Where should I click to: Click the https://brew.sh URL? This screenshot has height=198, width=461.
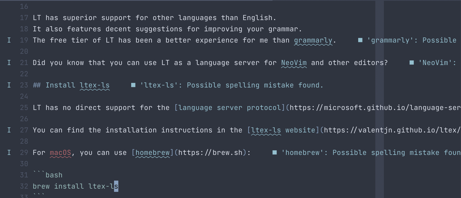(x=210, y=153)
